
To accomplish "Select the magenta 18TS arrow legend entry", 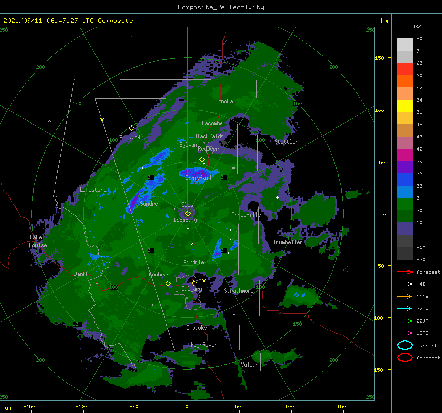I will tap(405, 333).
